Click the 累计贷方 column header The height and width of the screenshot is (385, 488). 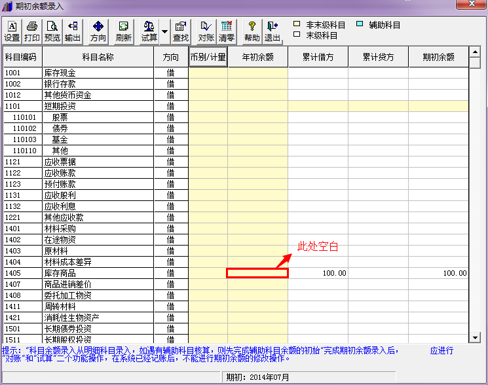click(379, 57)
